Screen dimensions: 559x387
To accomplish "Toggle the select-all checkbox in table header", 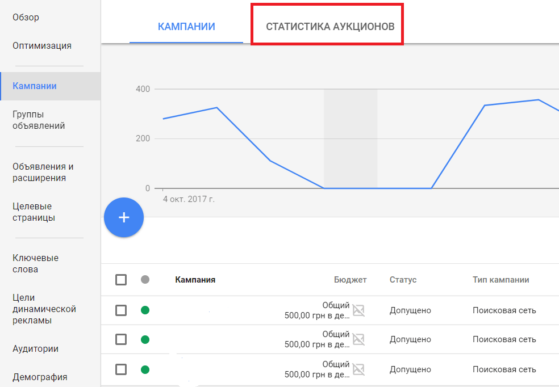I will 121,280.
